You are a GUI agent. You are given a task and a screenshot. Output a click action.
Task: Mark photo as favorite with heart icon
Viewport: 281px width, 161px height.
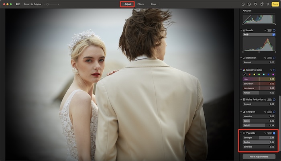pos(255,4)
